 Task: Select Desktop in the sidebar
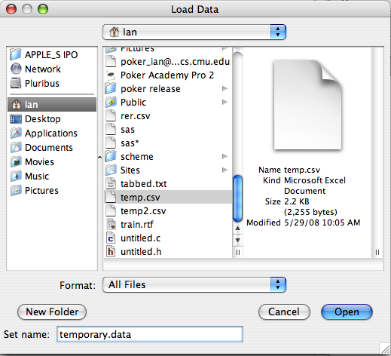[x=52, y=118]
